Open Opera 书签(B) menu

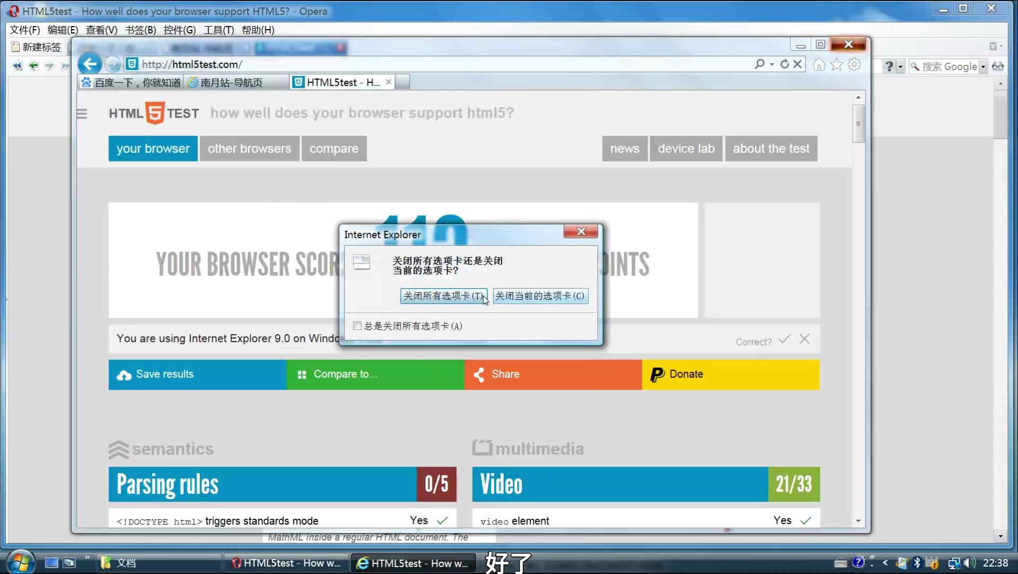141,30
